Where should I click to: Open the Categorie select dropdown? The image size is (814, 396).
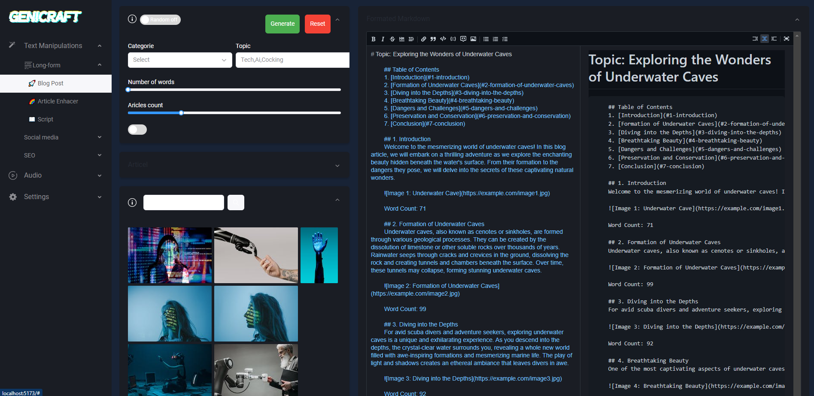[x=180, y=60]
